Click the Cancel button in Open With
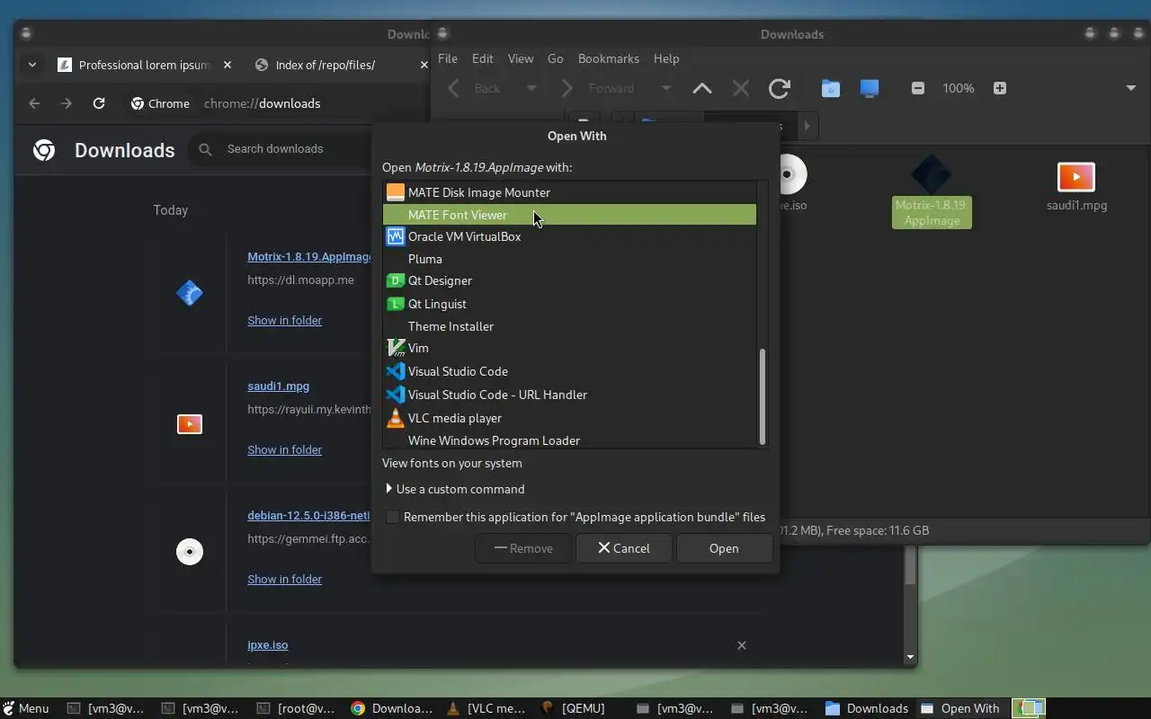Screen dimensions: 1151x719 (x=624, y=548)
